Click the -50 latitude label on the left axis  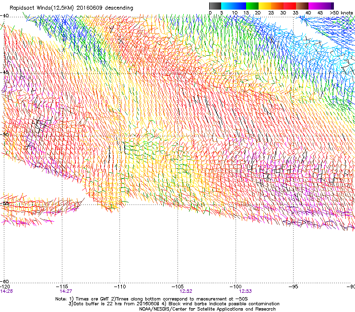(4, 134)
